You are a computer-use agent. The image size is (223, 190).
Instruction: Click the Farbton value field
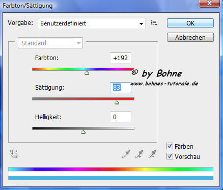point(121,58)
